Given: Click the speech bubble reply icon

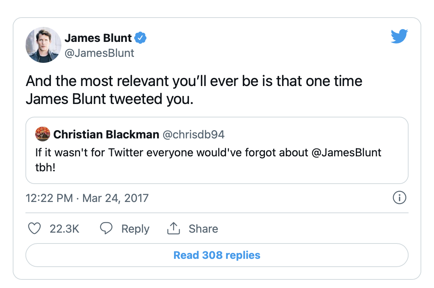Looking at the screenshot, I should 107,229.
